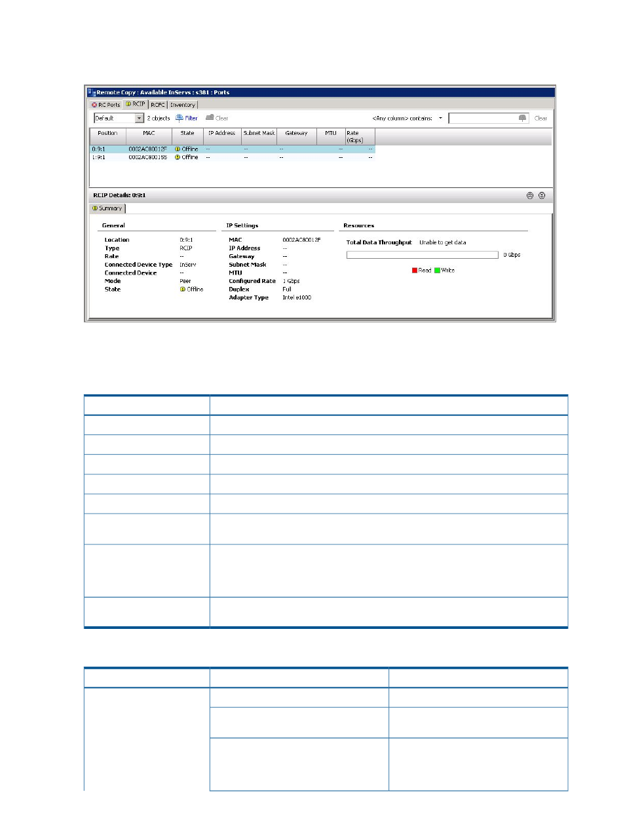Click the RCIP tab warning icon

128,104
